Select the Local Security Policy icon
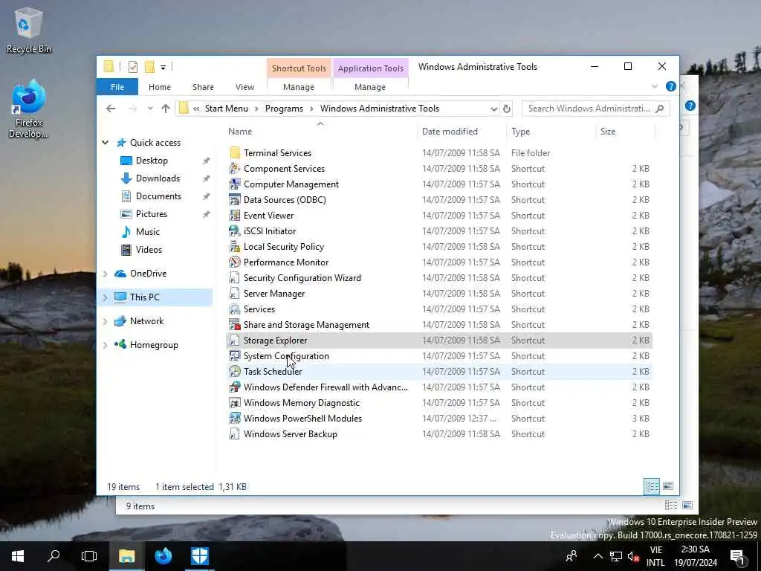Screen dimensions: 761x571 click(x=235, y=247)
